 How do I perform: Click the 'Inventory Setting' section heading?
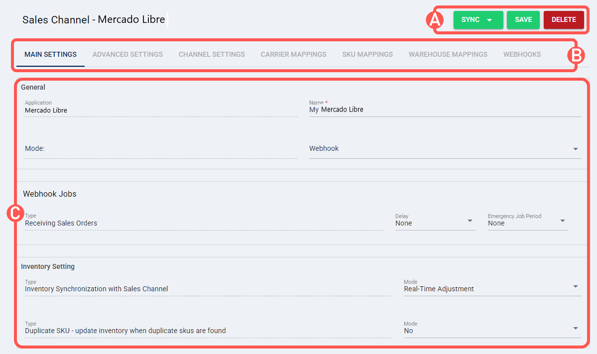(x=48, y=266)
